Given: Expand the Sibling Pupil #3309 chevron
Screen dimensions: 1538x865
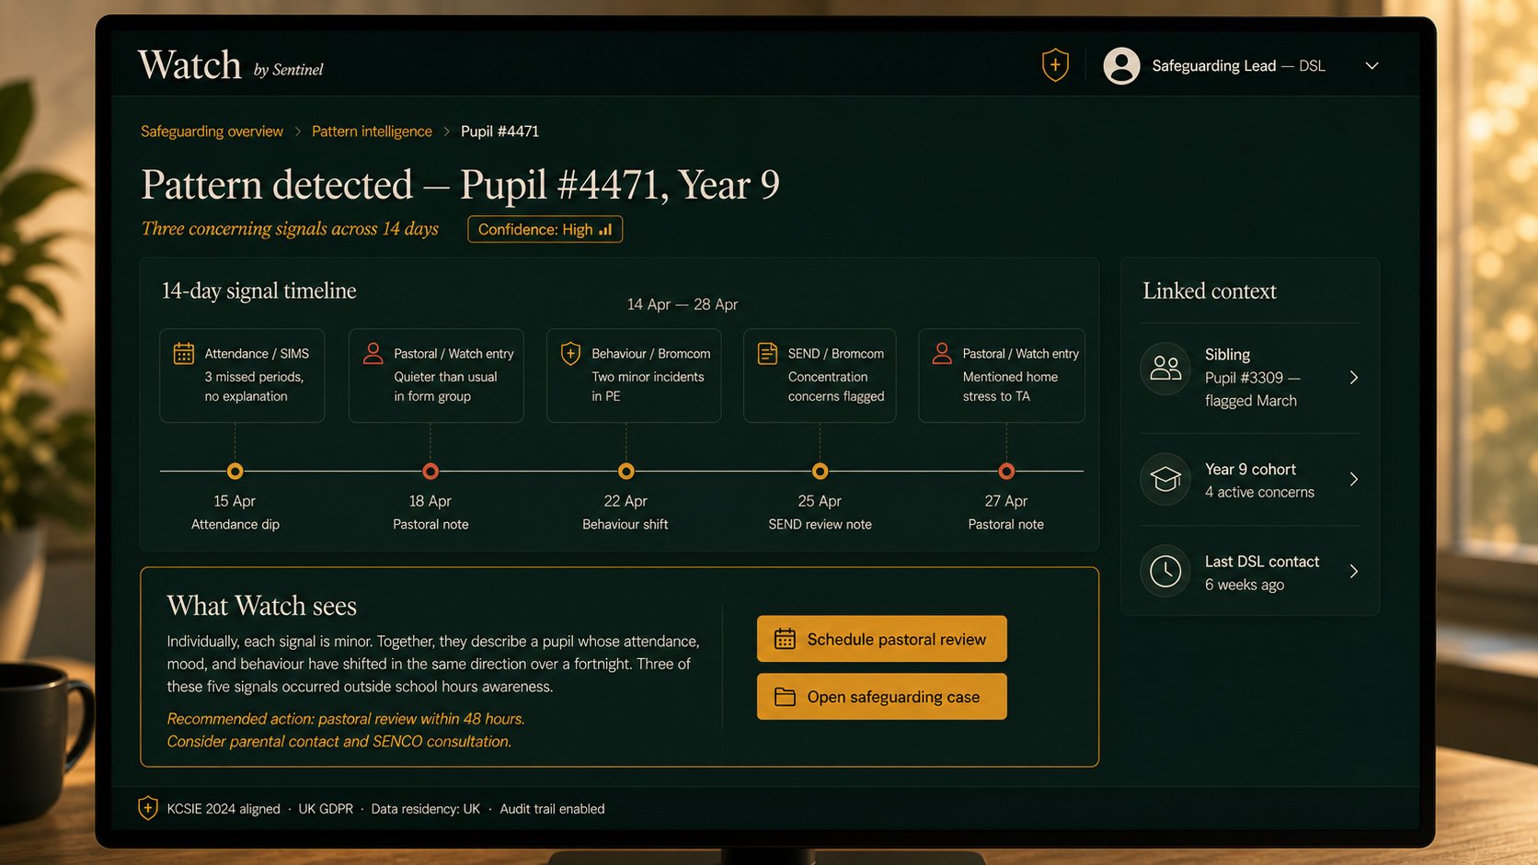Looking at the screenshot, I should pos(1354,378).
